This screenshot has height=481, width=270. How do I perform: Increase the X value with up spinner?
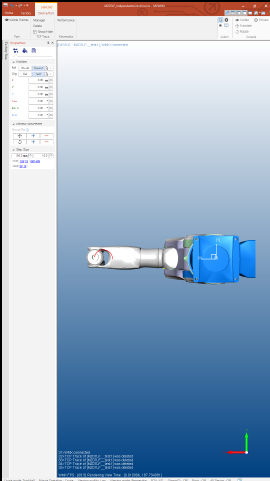(51, 79)
